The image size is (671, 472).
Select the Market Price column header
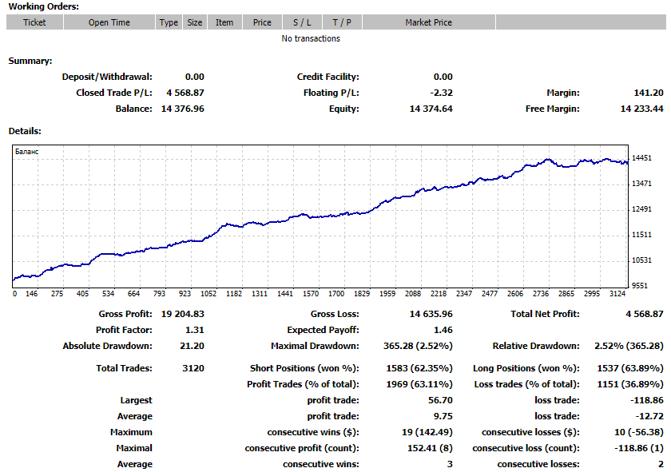(428, 22)
